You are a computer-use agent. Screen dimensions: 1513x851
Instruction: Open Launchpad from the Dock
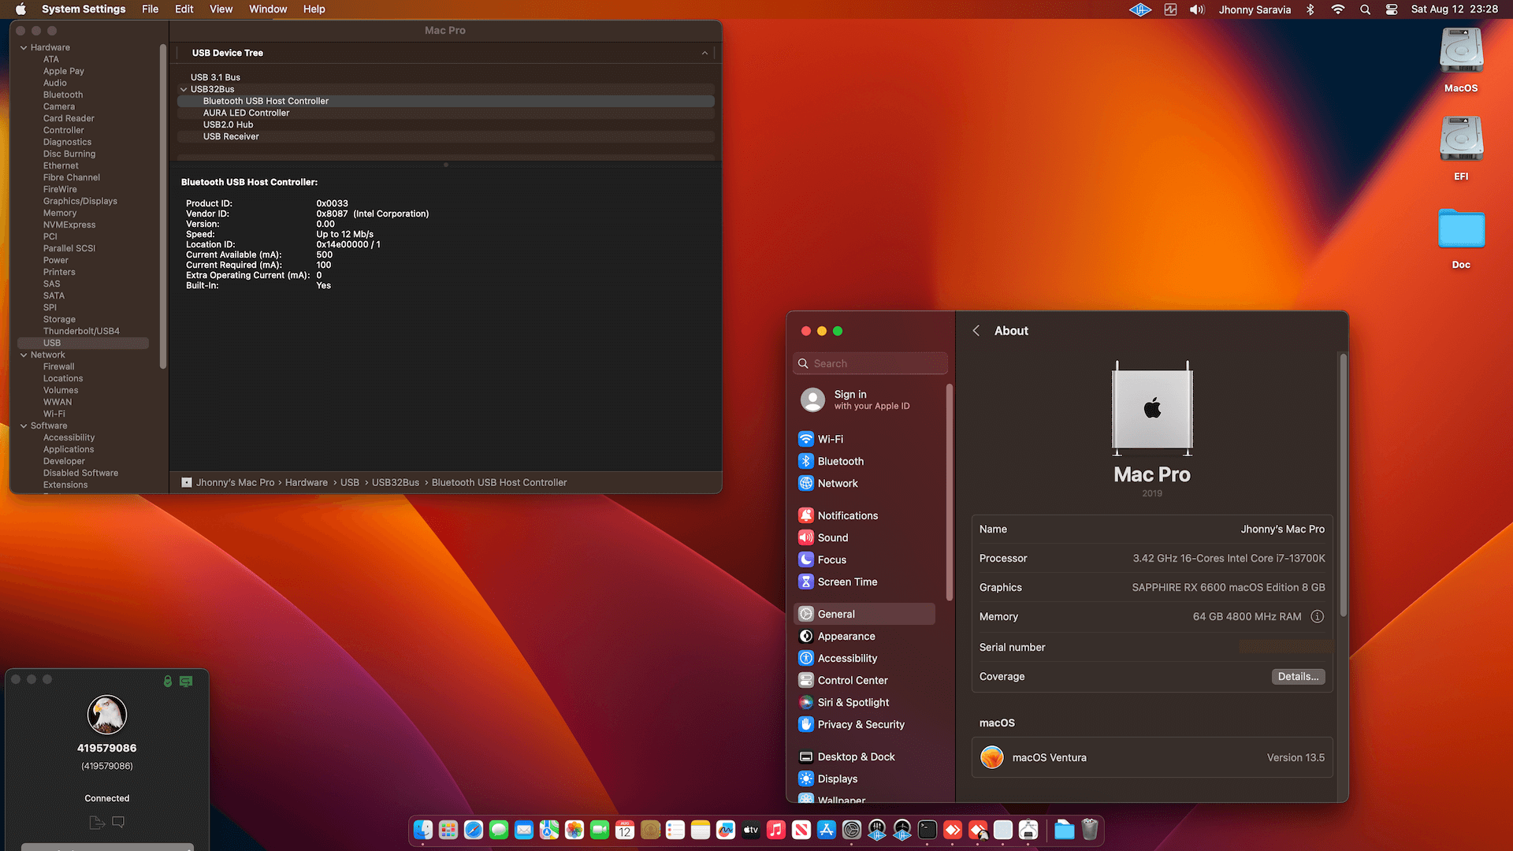(448, 830)
